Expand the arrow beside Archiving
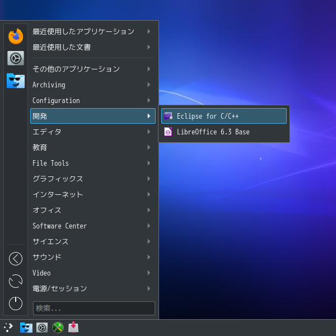This screenshot has width=336, height=336. pyautogui.click(x=149, y=85)
